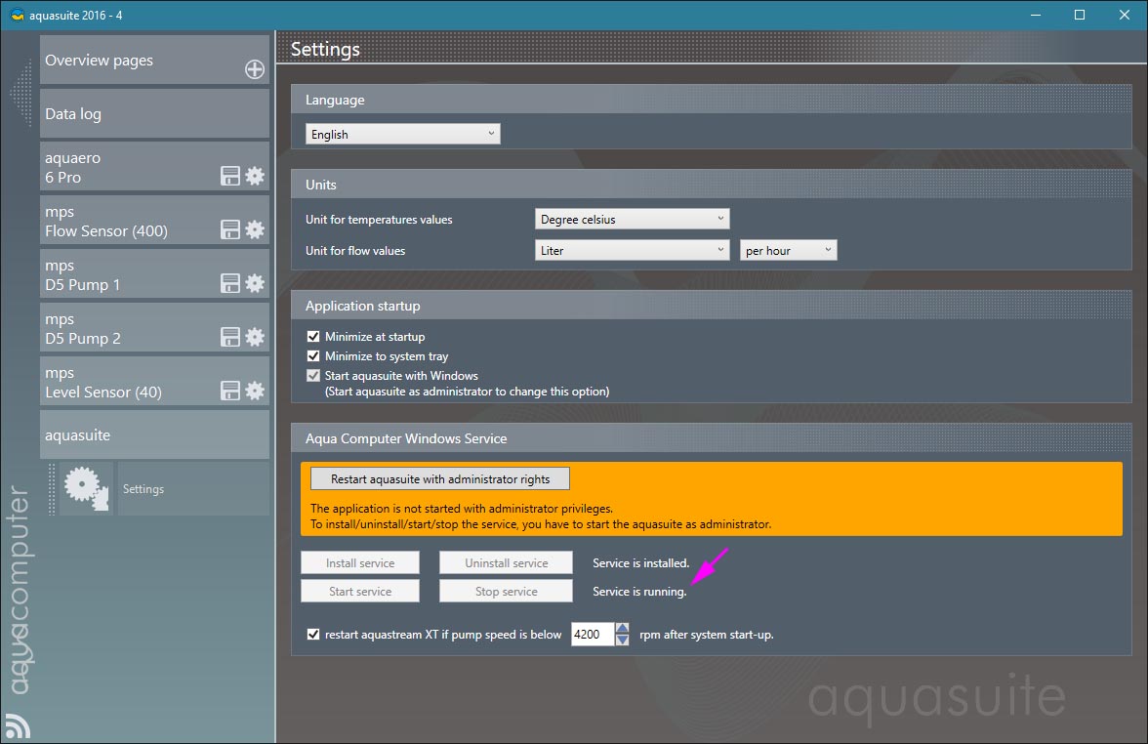Screen dimensions: 1148x744
Task: Click the save icon for aquaero 6 Pro
Action: [x=230, y=176]
